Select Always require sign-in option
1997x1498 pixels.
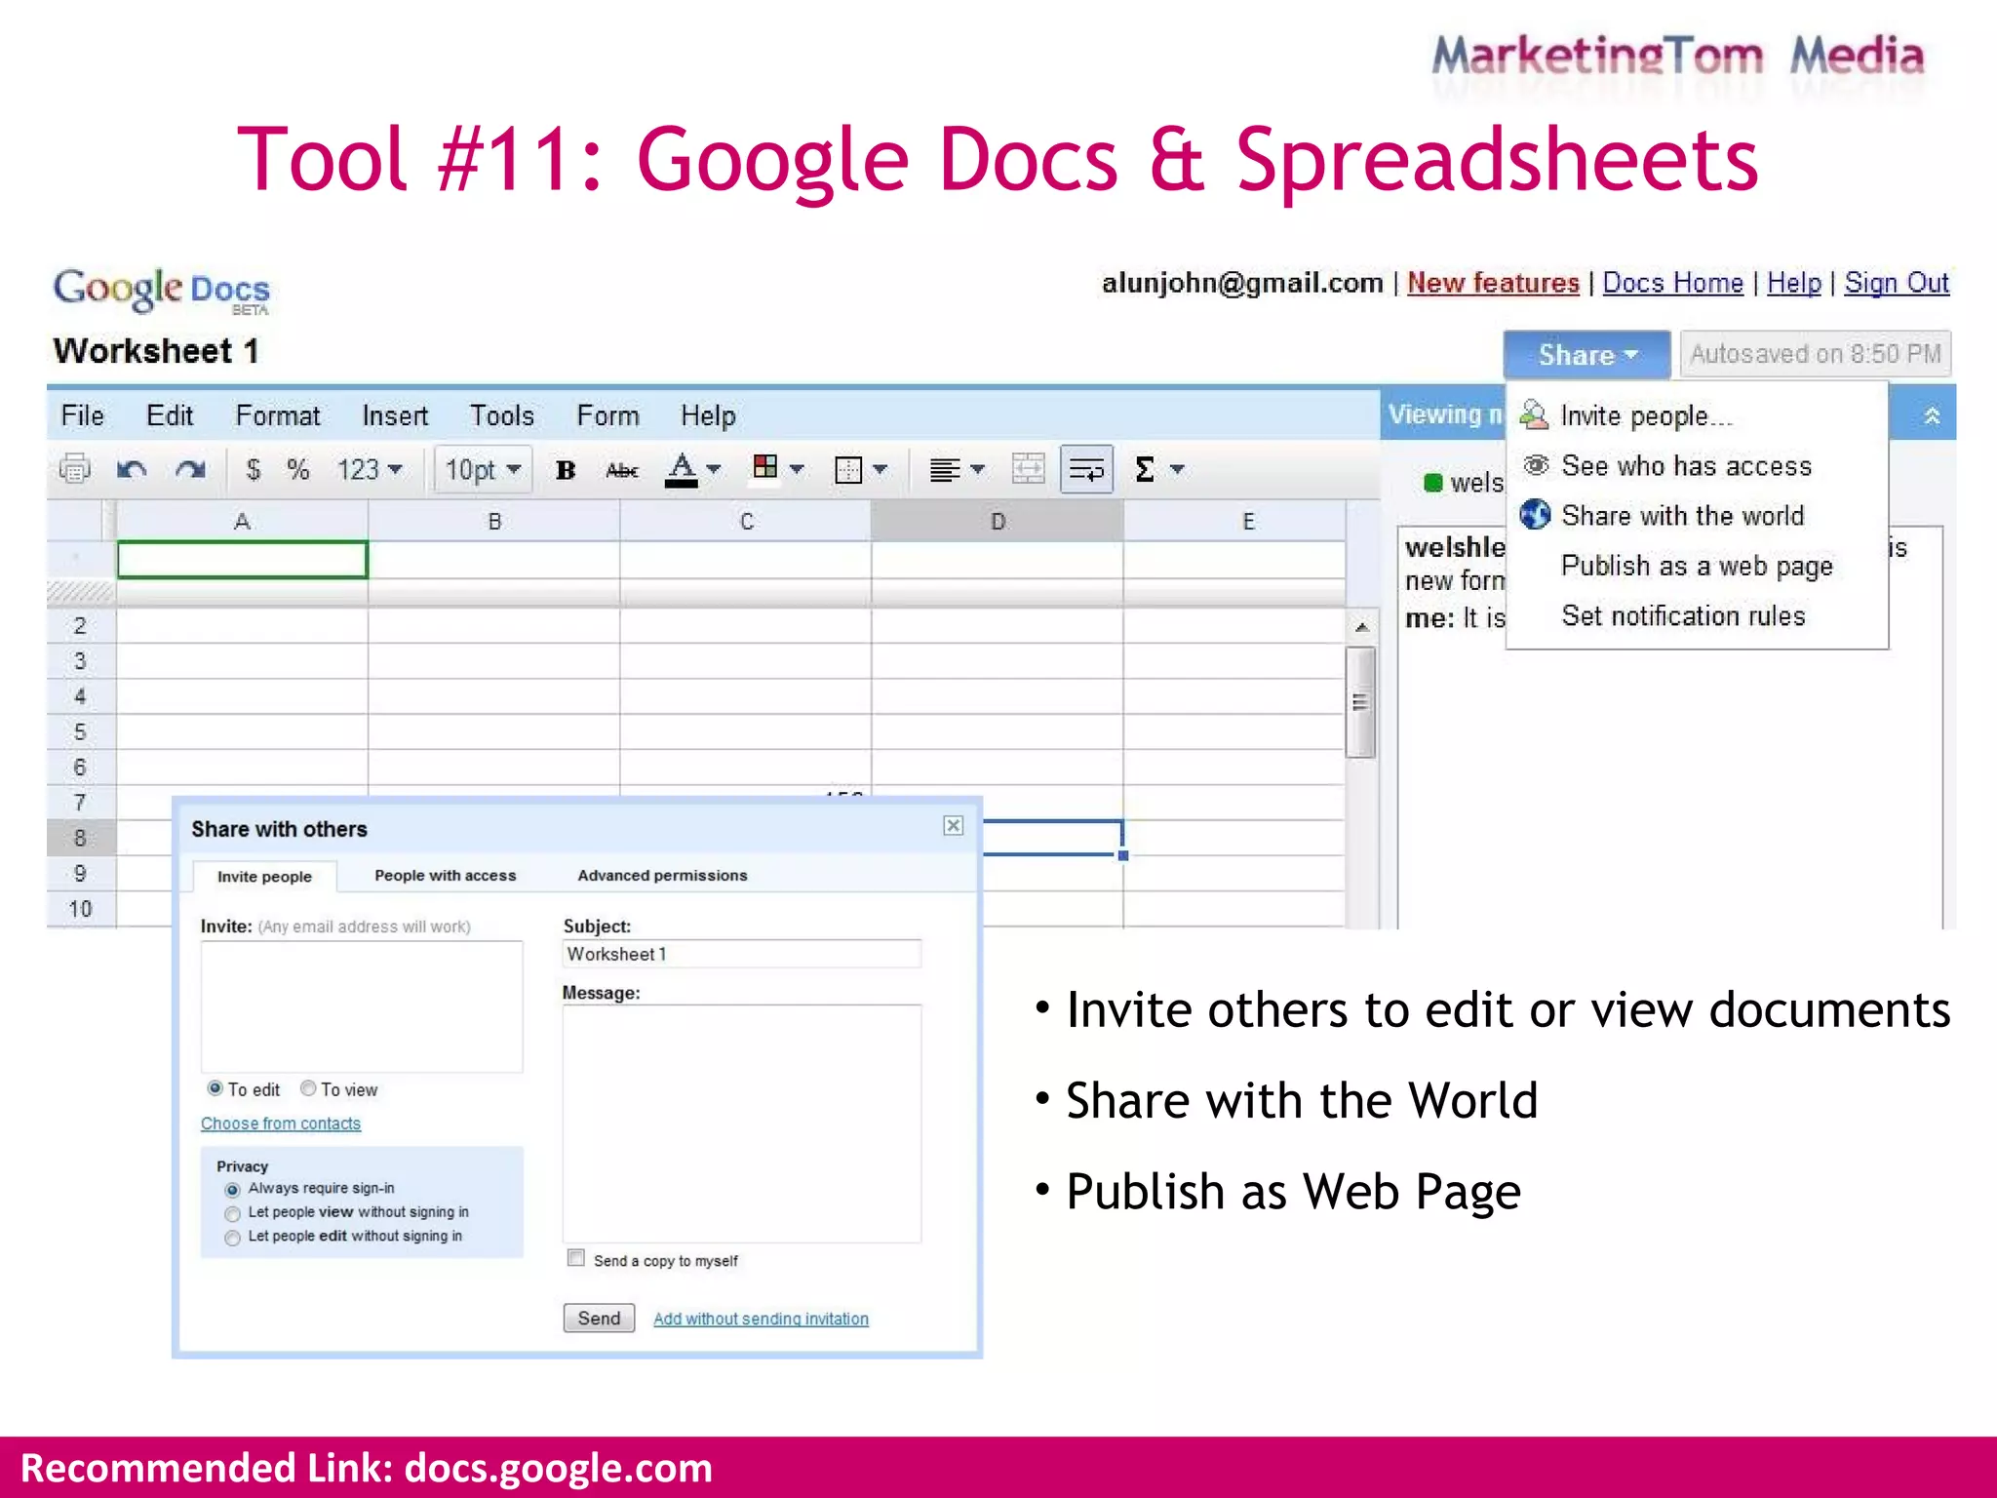[232, 1190]
